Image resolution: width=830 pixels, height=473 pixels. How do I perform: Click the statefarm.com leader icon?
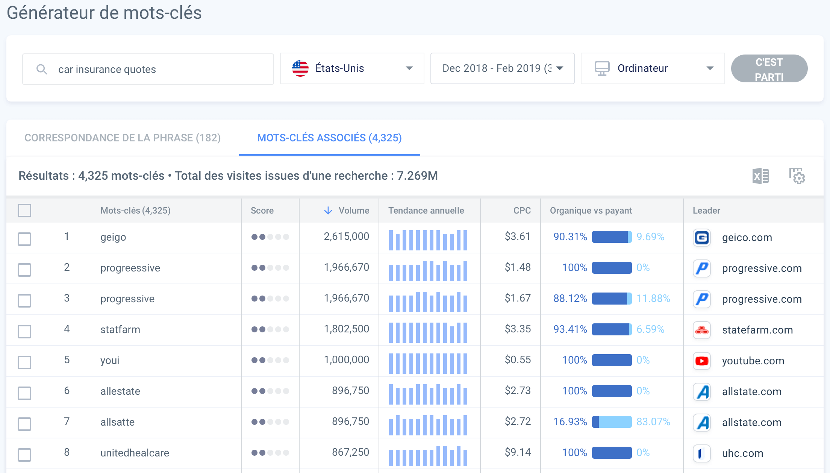click(x=701, y=330)
